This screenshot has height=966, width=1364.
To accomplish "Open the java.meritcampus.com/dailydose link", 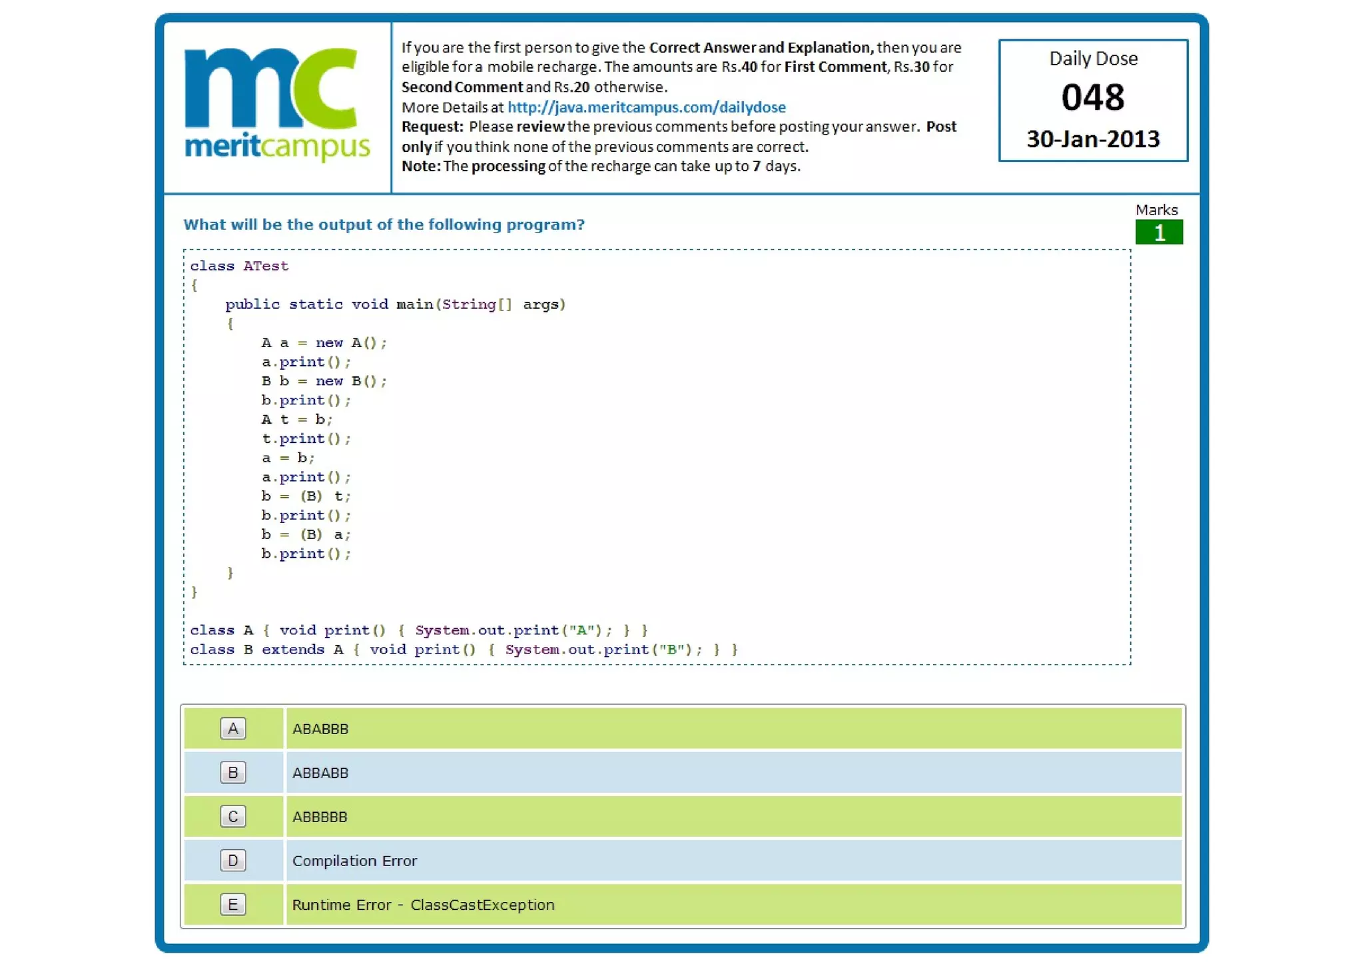I will (646, 107).
